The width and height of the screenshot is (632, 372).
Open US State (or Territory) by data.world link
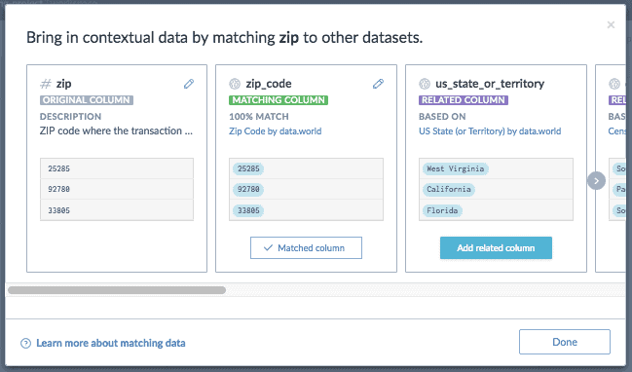click(490, 131)
